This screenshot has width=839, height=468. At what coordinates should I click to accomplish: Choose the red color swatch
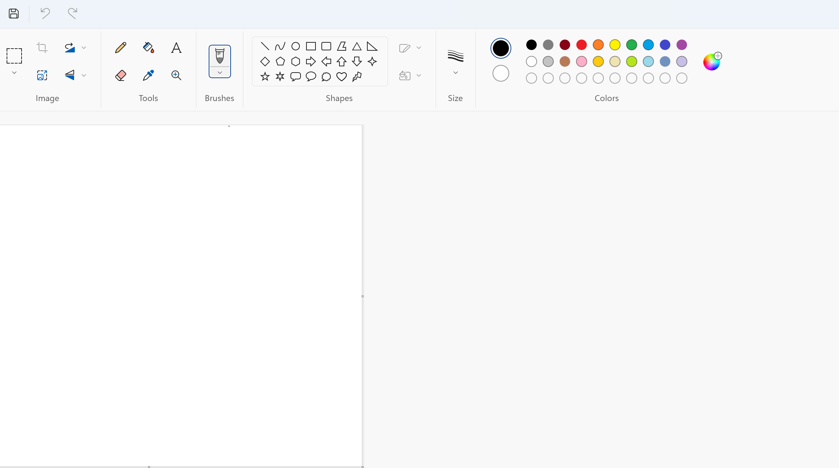click(582, 45)
